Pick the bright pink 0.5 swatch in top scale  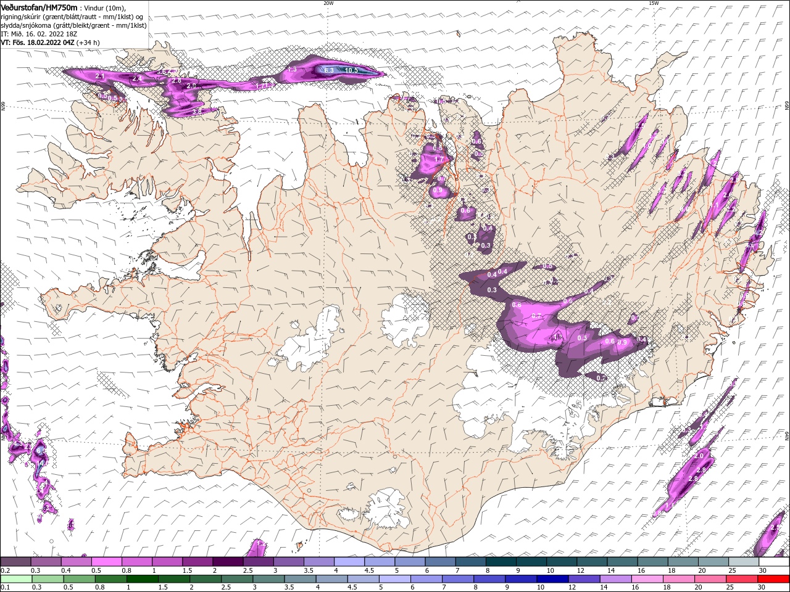(x=107, y=562)
